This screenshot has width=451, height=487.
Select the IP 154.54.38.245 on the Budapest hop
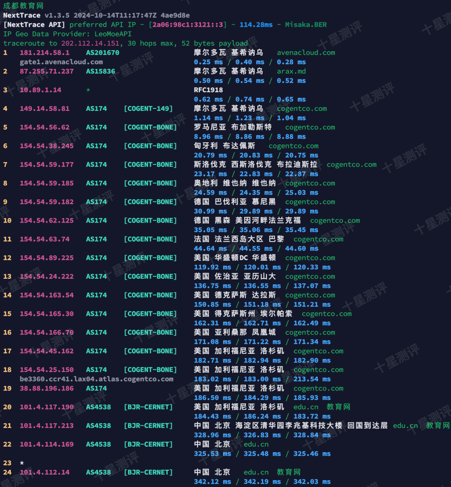click(47, 146)
